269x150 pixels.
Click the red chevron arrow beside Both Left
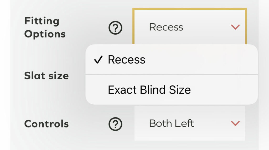click(x=235, y=123)
